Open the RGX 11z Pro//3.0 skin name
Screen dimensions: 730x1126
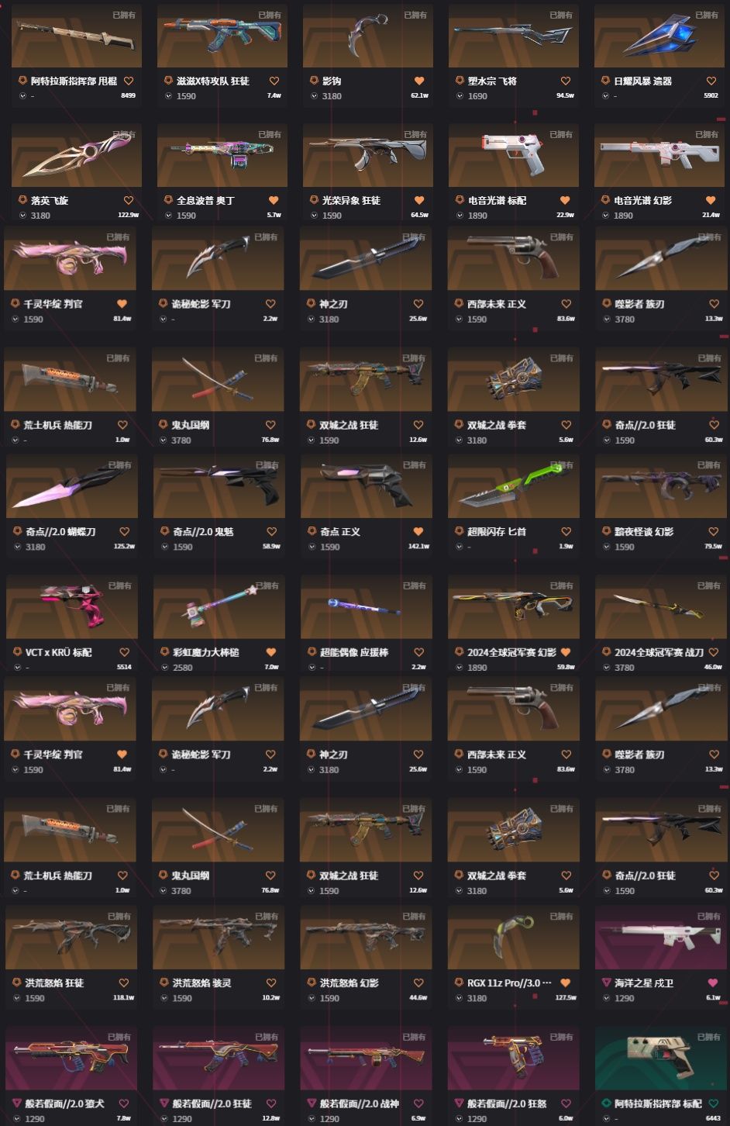[509, 983]
